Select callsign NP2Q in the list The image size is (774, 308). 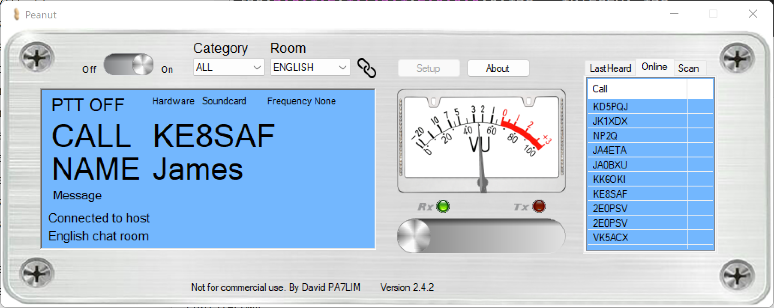click(605, 136)
